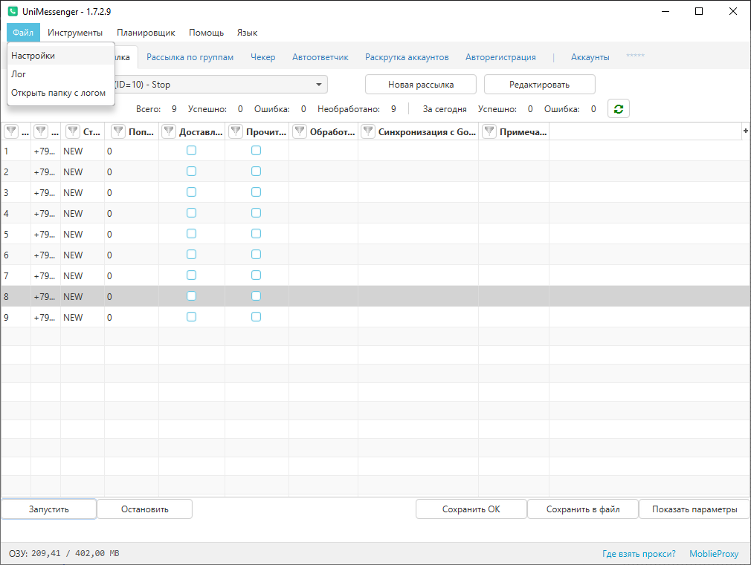Click the plus icon at table header's right edge
The image size is (751, 565).
point(745,131)
